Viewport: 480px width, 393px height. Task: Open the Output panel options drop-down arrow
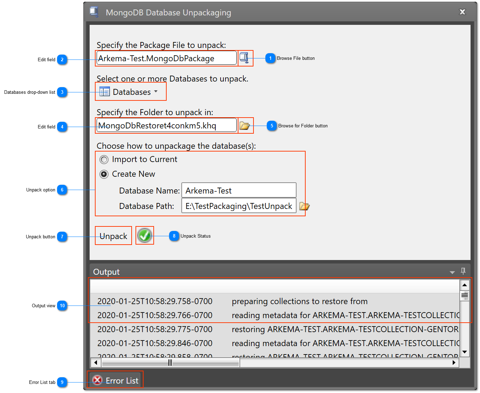click(x=452, y=272)
